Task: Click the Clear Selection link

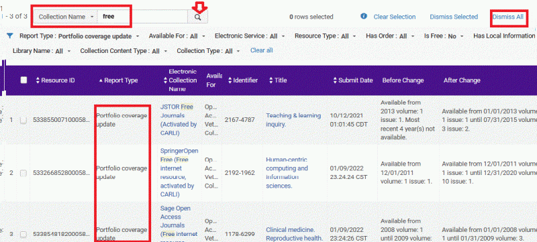Action: [x=395, y=17]
